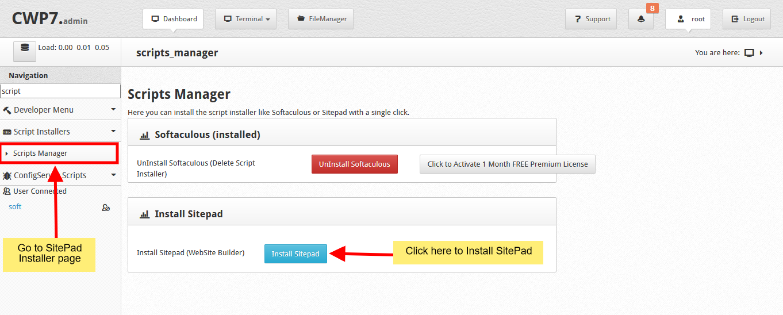Open FileManager from the top bar

[x=321, y=19]
